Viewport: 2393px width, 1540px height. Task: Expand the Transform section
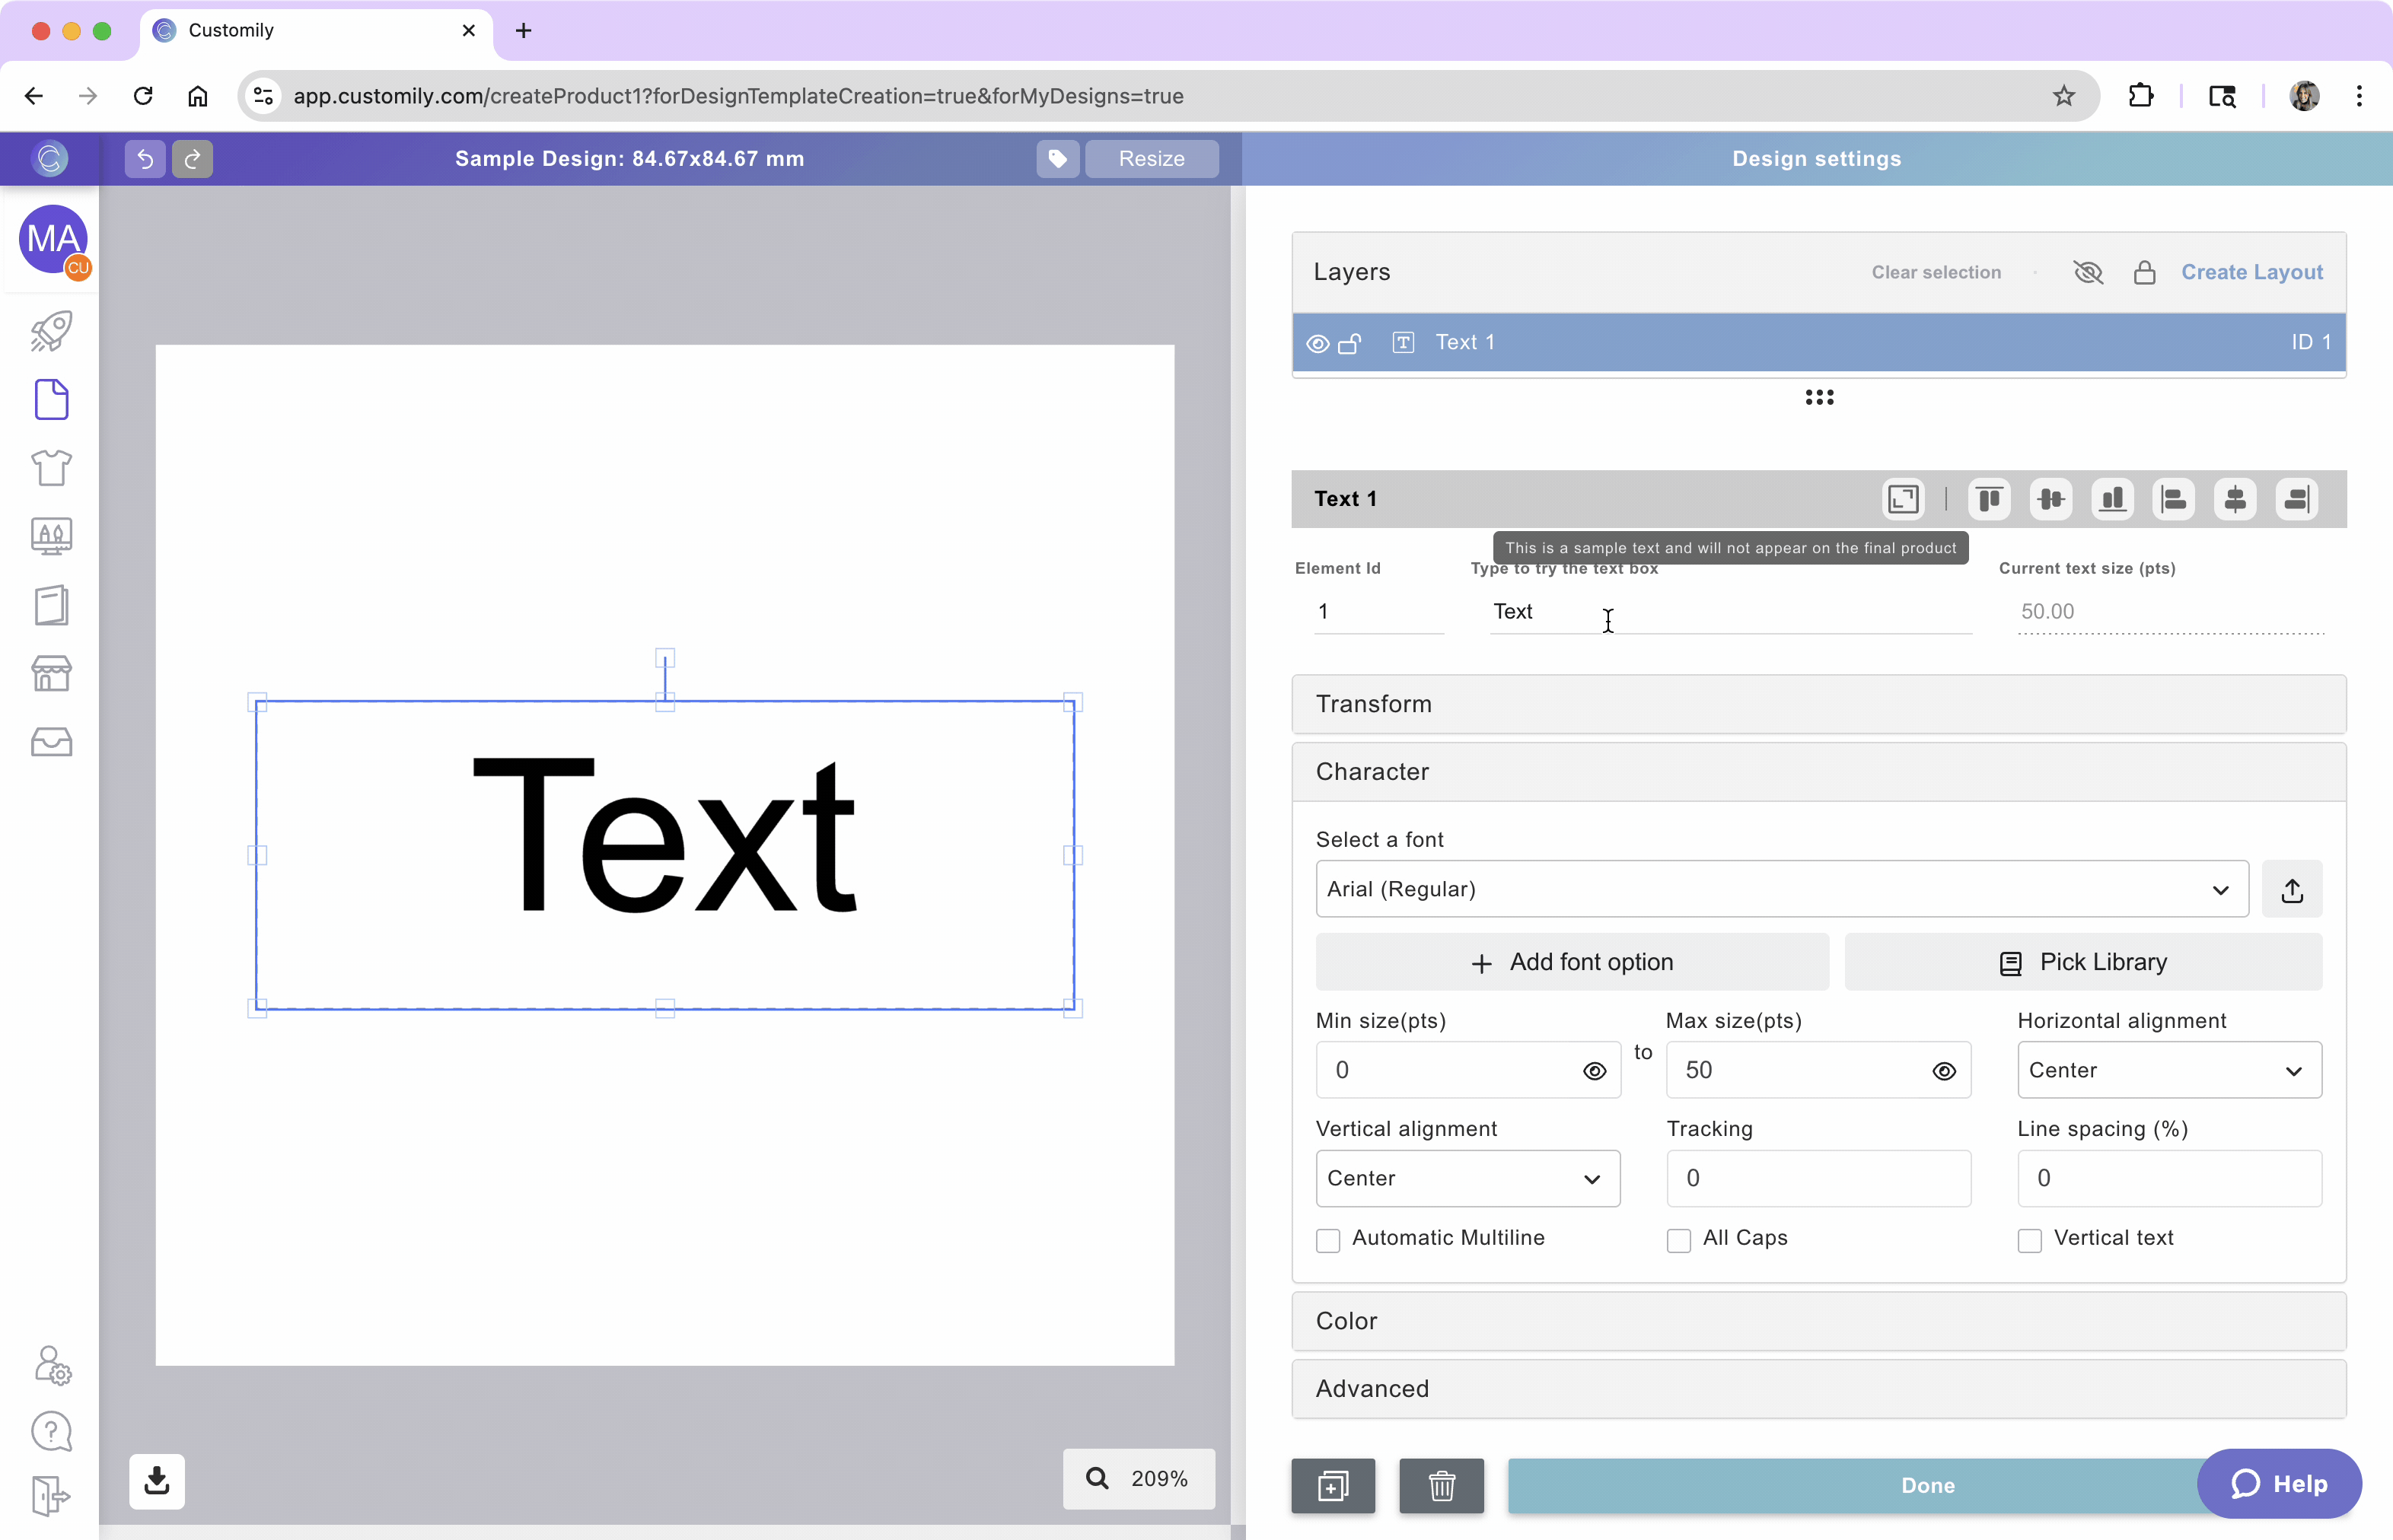(x=1818, y=704)
